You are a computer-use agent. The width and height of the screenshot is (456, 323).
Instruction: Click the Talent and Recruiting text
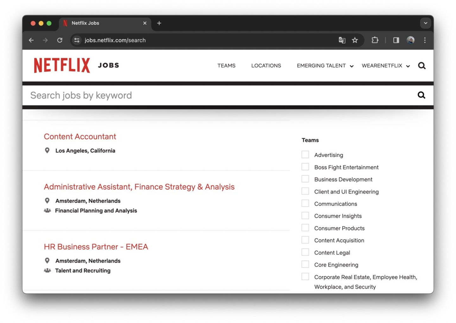coord(83,270)
